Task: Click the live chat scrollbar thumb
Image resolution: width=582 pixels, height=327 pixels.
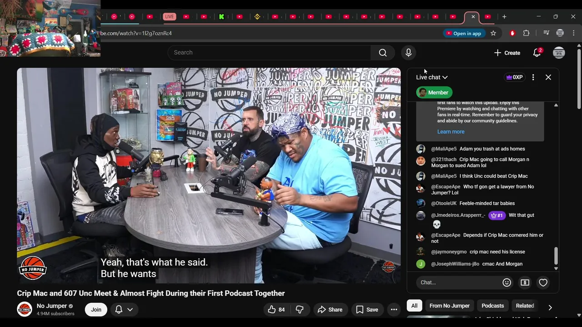Action: click(x=556, y=256)
